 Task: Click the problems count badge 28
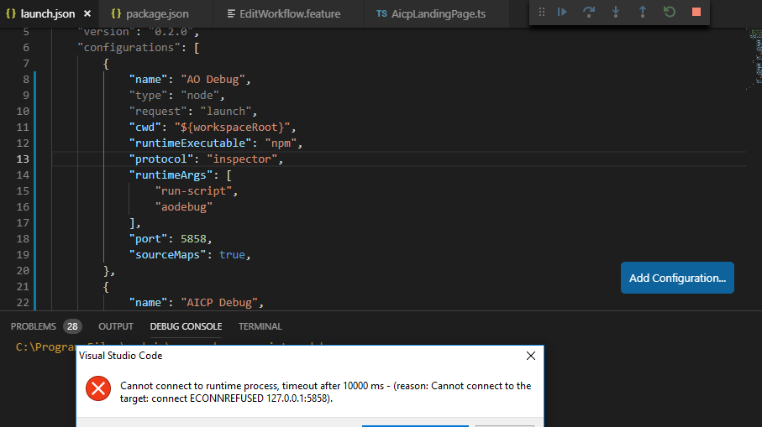tap(72, 326)
